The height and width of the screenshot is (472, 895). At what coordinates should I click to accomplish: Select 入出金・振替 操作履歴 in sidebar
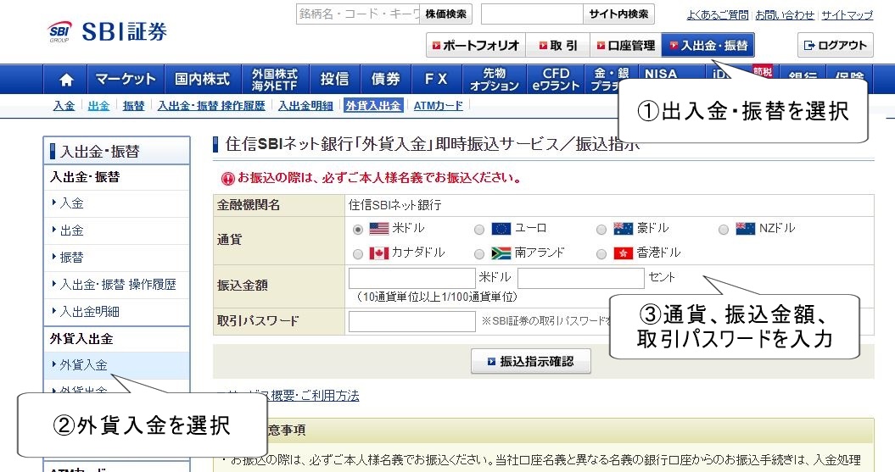coord(116,285)
